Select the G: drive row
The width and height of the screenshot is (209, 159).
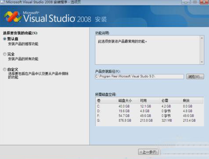tap(149, 120)
